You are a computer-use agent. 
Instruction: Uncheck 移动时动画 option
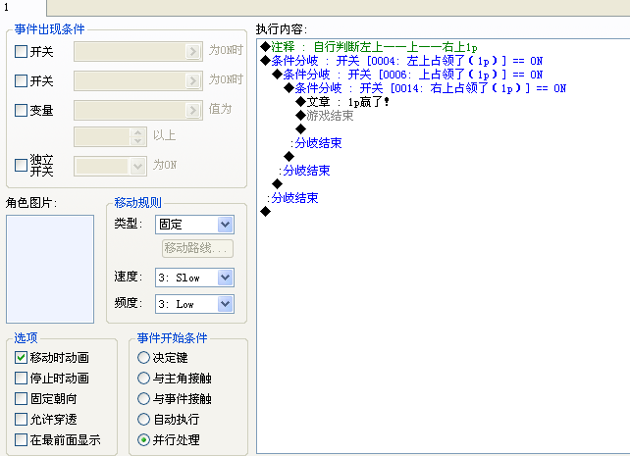click(21, 357)
